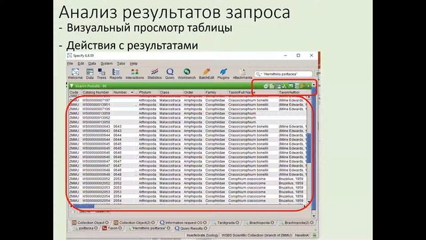Open the Statistics toolbar icon
Viewport: 426px width, 240px height.
point(154,74)
